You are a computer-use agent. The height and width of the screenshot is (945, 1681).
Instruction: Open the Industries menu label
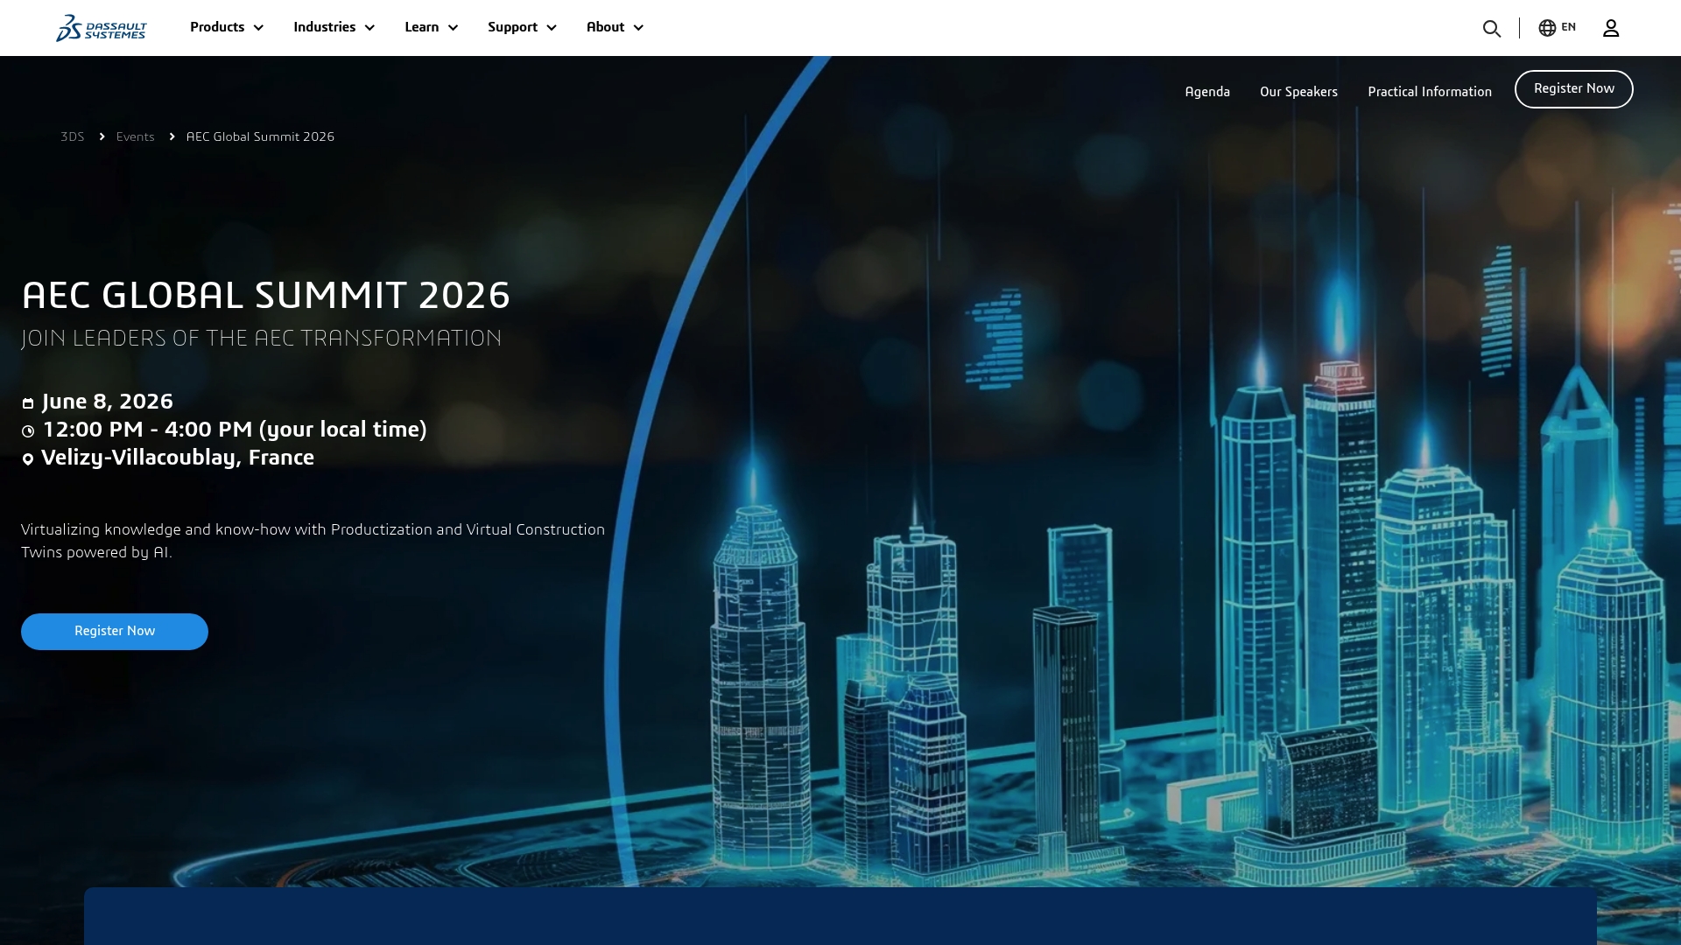(x=325, y=27)
